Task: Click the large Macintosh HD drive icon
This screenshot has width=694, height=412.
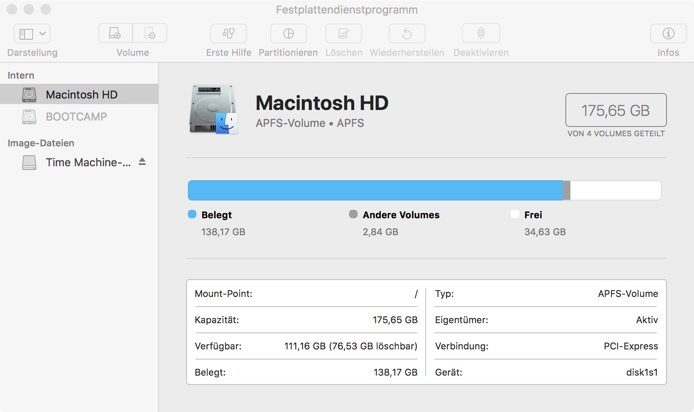Action: (214, 110)
